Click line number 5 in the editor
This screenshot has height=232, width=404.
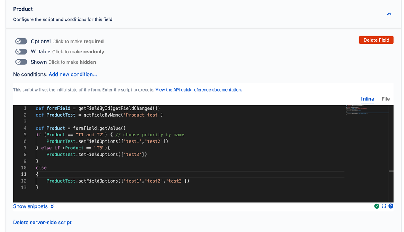point(25,134)
